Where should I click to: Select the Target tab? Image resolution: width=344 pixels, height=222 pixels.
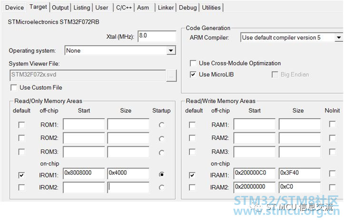(x=38, y=7)
